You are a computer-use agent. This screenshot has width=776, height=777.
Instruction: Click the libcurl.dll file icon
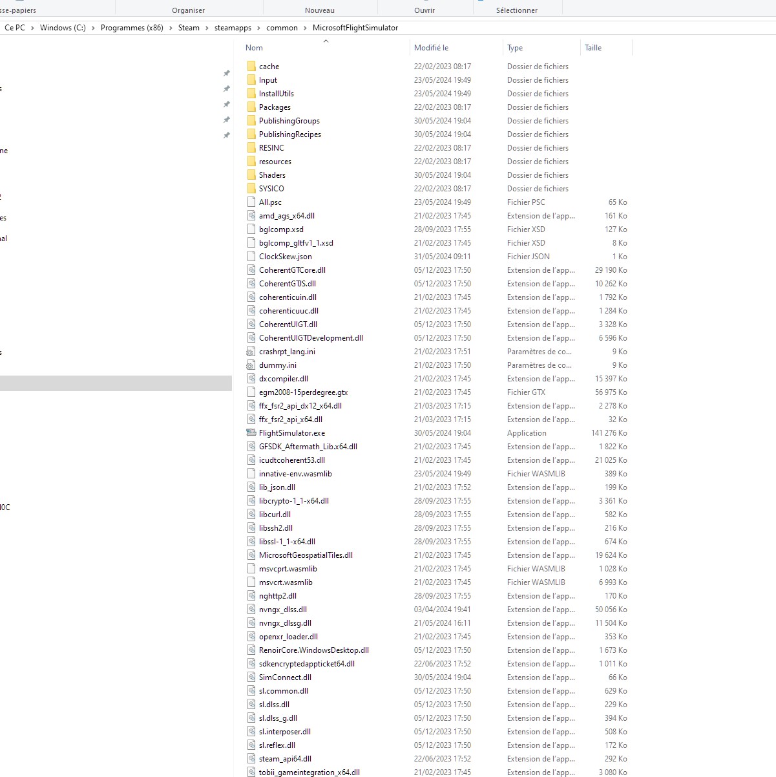coord(251,514)
